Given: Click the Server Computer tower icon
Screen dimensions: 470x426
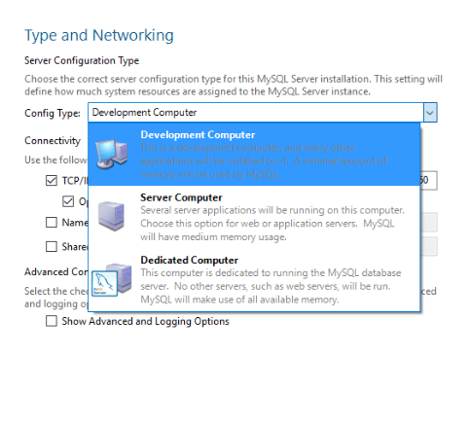Looking at the screenshot, I should (111, 216).
